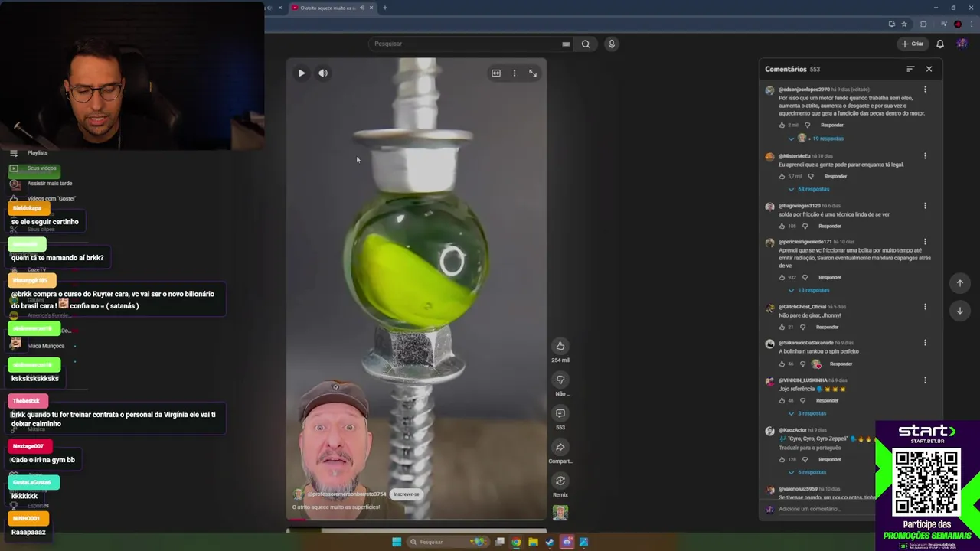Open File Explorer from the taskbar
Screen dimensions: 980x551
point(533,542)
